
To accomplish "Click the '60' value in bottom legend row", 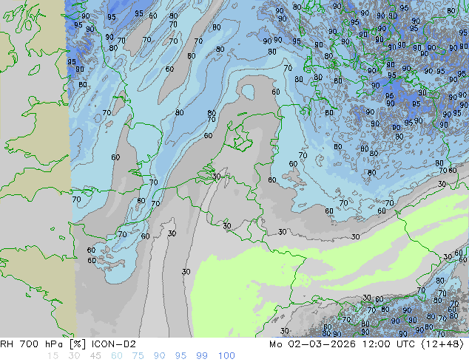I will coord(117,356).
